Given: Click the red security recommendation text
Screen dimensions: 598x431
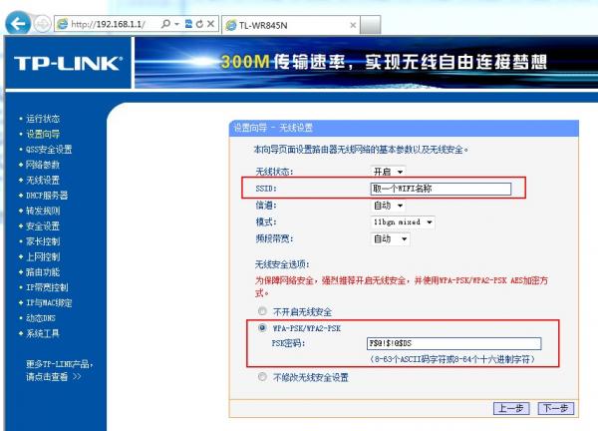Looking at the screenshot, I should click(x=402, y=286).
